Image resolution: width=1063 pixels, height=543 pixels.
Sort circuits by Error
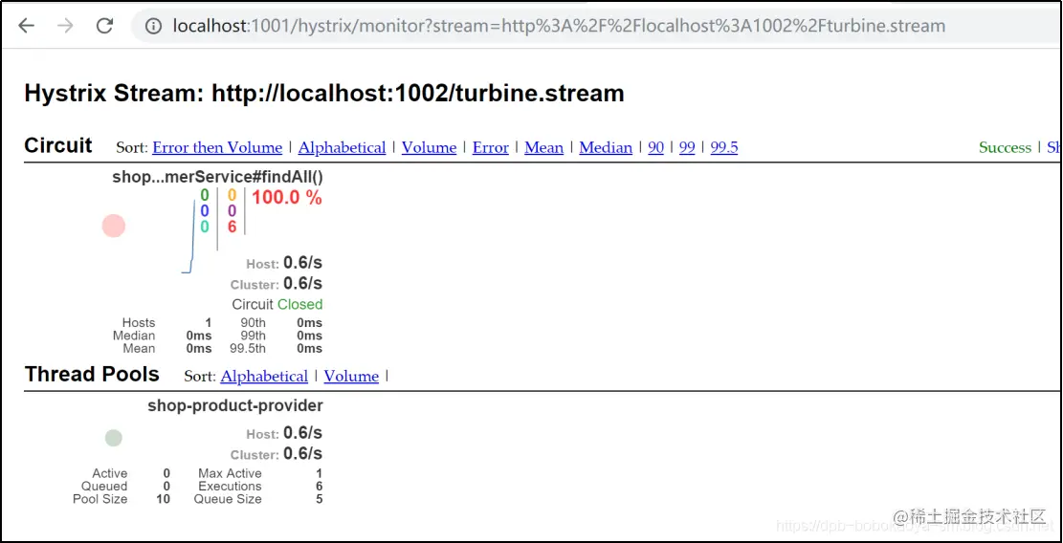coord(490,147)
